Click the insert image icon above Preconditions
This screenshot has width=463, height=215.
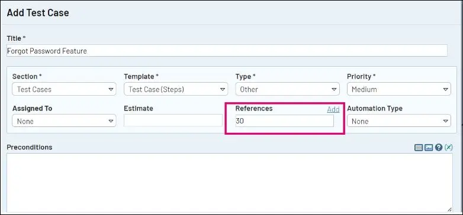pyautogui.click(x=429, y=148)
